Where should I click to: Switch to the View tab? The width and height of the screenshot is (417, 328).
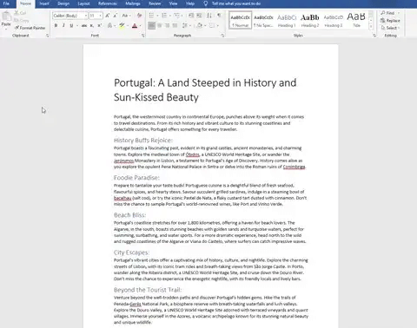[173, 3]
